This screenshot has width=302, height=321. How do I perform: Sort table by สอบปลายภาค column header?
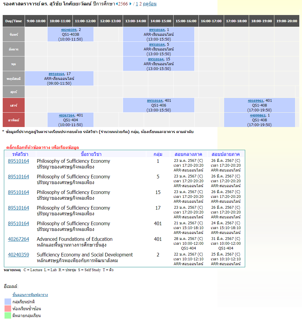tap(226, 154)
